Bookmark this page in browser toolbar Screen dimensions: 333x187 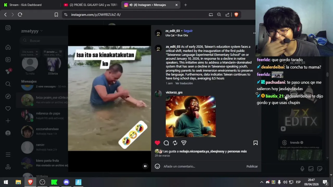click(x=56, y=15)
